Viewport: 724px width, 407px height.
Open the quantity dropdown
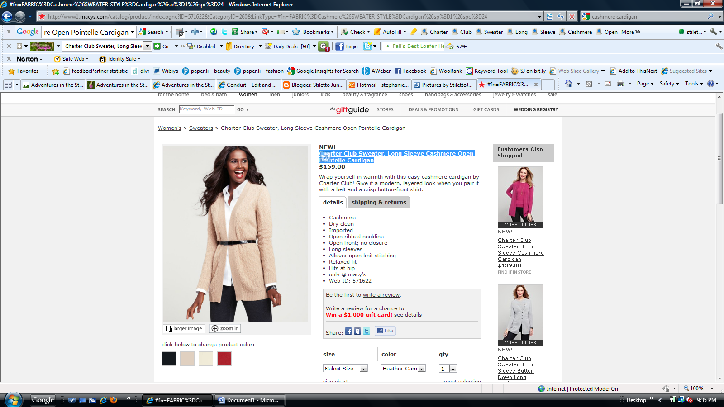click(x=448, y=369)
